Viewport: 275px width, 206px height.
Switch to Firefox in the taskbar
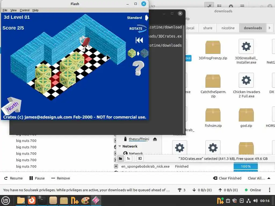(x=32, y=201)
